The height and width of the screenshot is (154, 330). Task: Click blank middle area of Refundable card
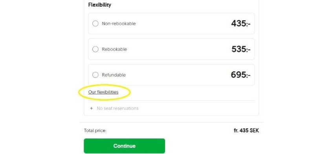tap(179, 75)
